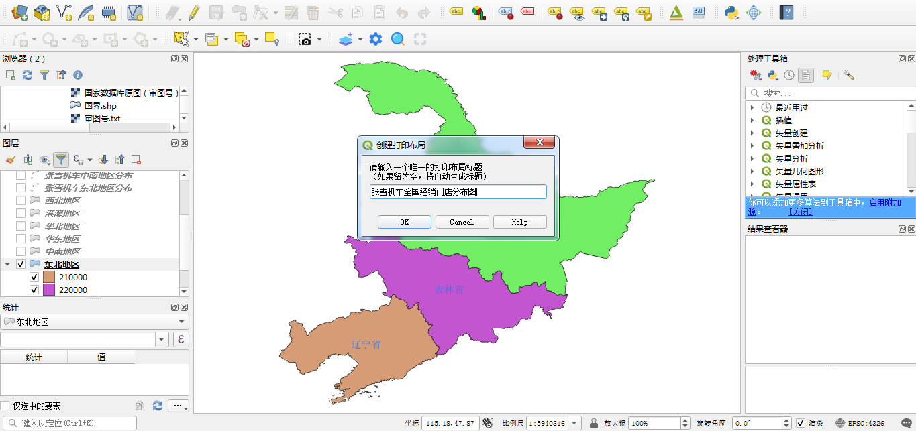Uncheck the 220000 category checkbox
Screen dimensions: 916x431
pos(34,290)
